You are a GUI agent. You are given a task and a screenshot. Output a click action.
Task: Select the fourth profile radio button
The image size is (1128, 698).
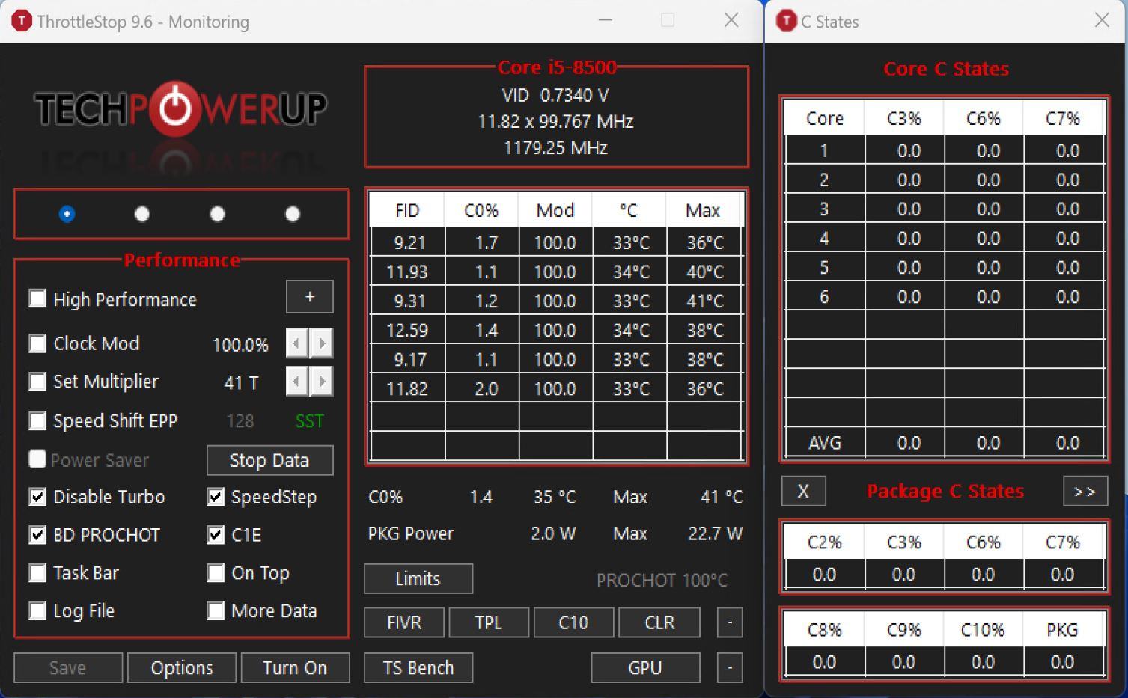pos(293,215)
